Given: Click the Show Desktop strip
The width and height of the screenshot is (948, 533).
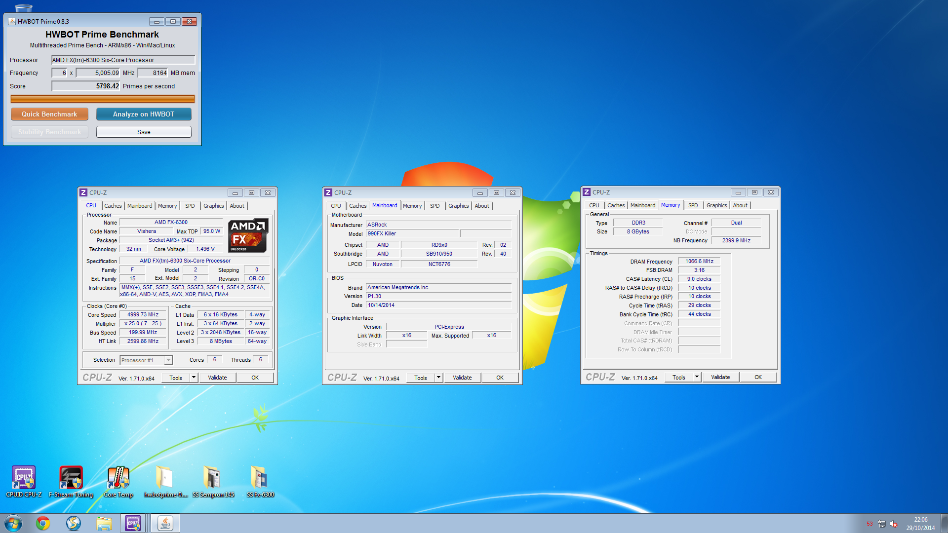Looking at the screenshot, I should 944,523.
